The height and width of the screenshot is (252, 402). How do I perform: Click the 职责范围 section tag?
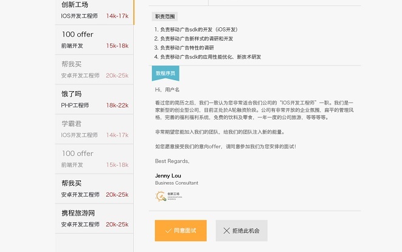coord(165,16)
